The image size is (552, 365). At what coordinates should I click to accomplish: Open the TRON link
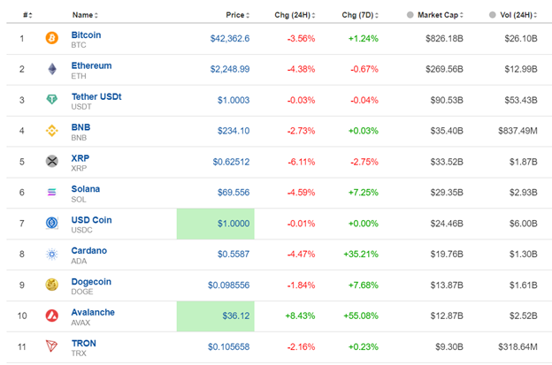[x=83, y=343]
